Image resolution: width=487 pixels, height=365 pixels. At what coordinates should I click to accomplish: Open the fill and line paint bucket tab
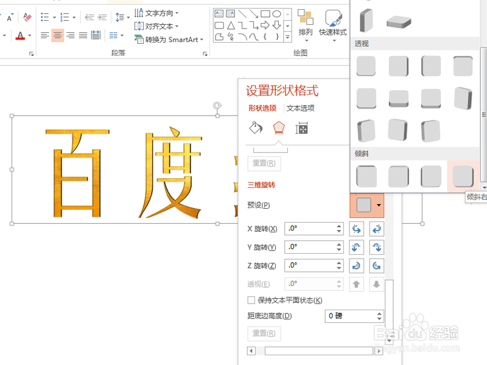[256, 128]
